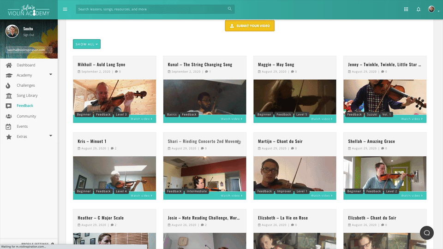Click the sascha@violinspiration.com email field

29,50
